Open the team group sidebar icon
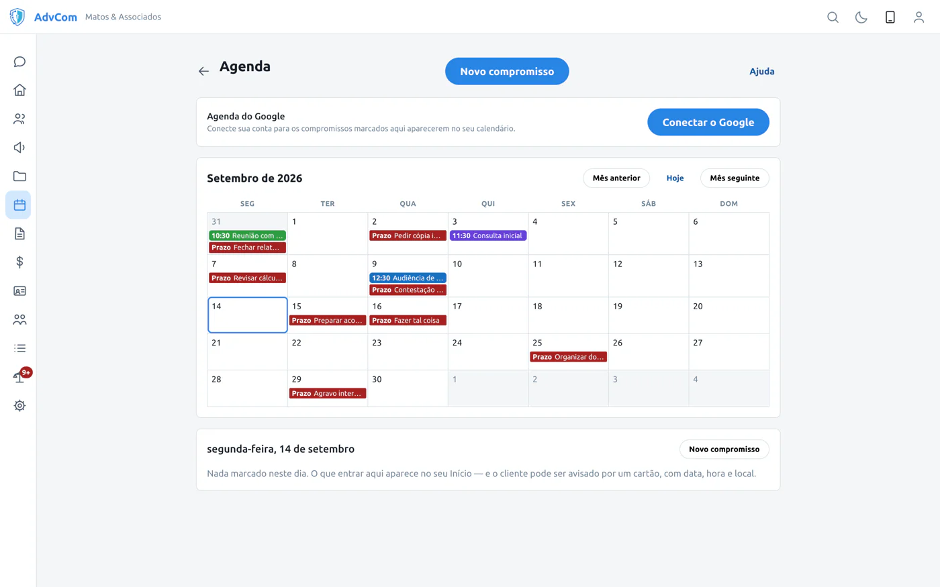940x587 pixels. click(x=19, y=320)
